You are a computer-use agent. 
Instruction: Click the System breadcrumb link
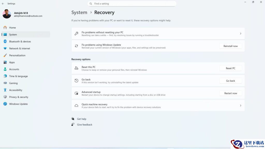tap(79, 12)
